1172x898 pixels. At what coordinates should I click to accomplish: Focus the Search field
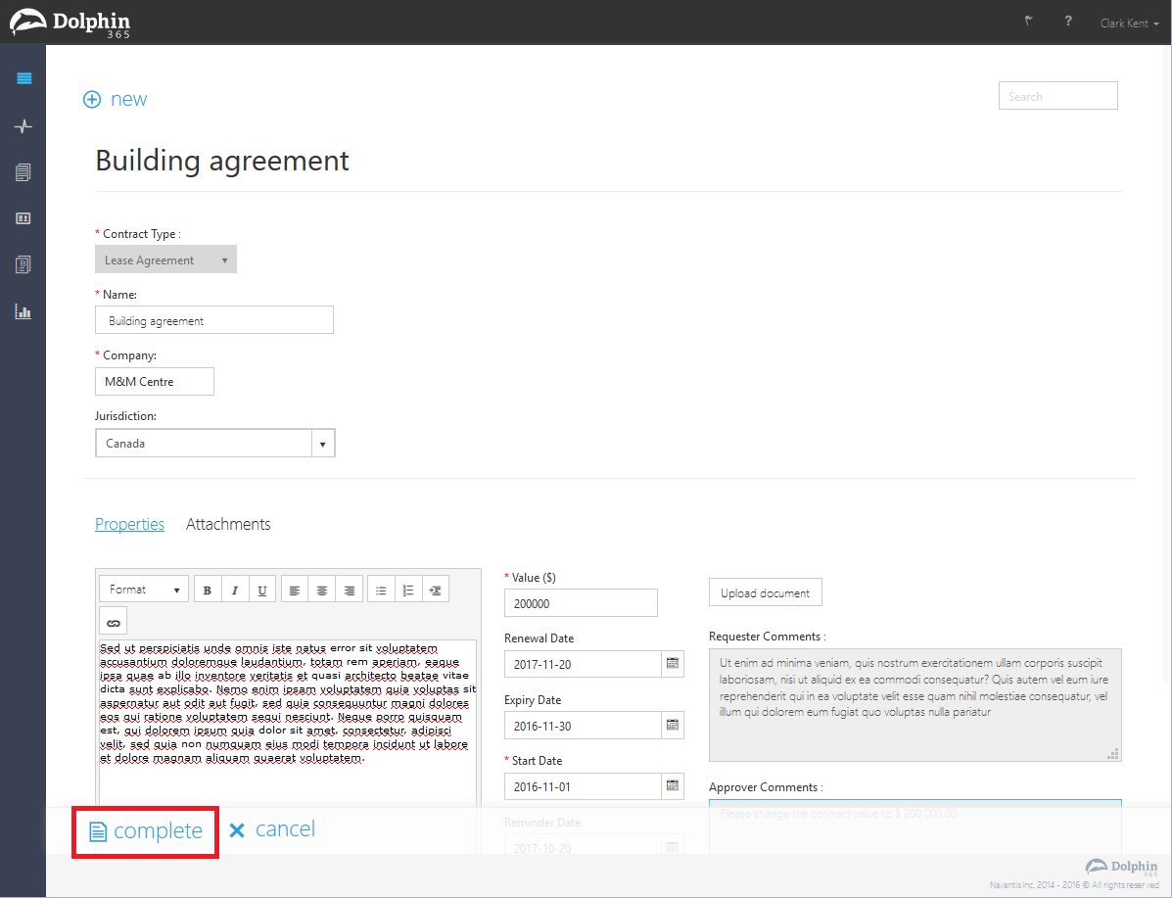point(1058,96)
